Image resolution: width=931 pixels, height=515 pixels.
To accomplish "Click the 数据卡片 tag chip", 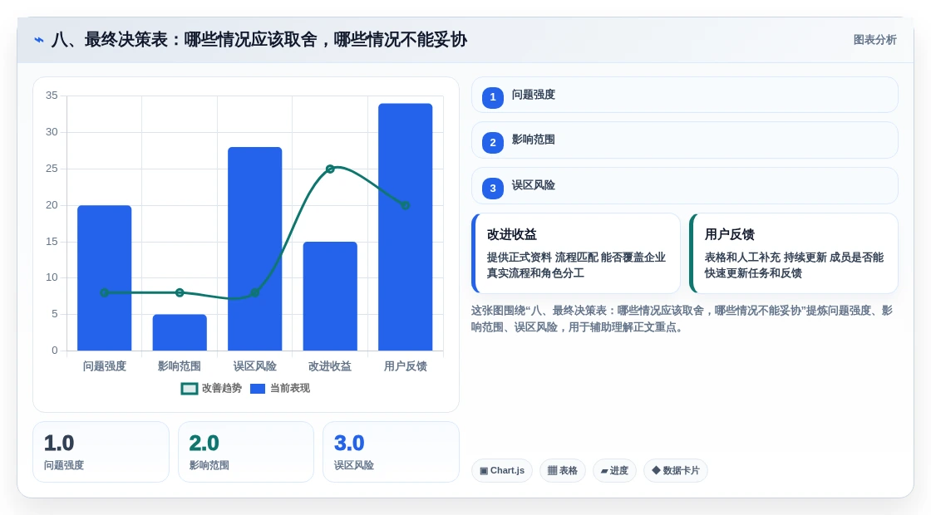I will point(676,470).
